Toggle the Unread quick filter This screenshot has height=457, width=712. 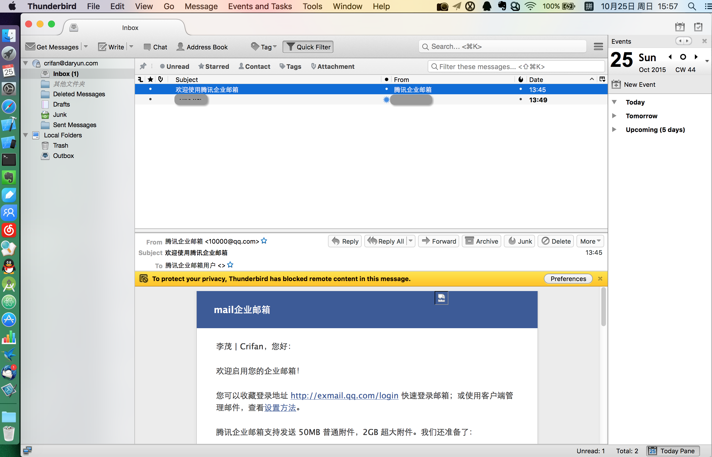pos(174,67)
